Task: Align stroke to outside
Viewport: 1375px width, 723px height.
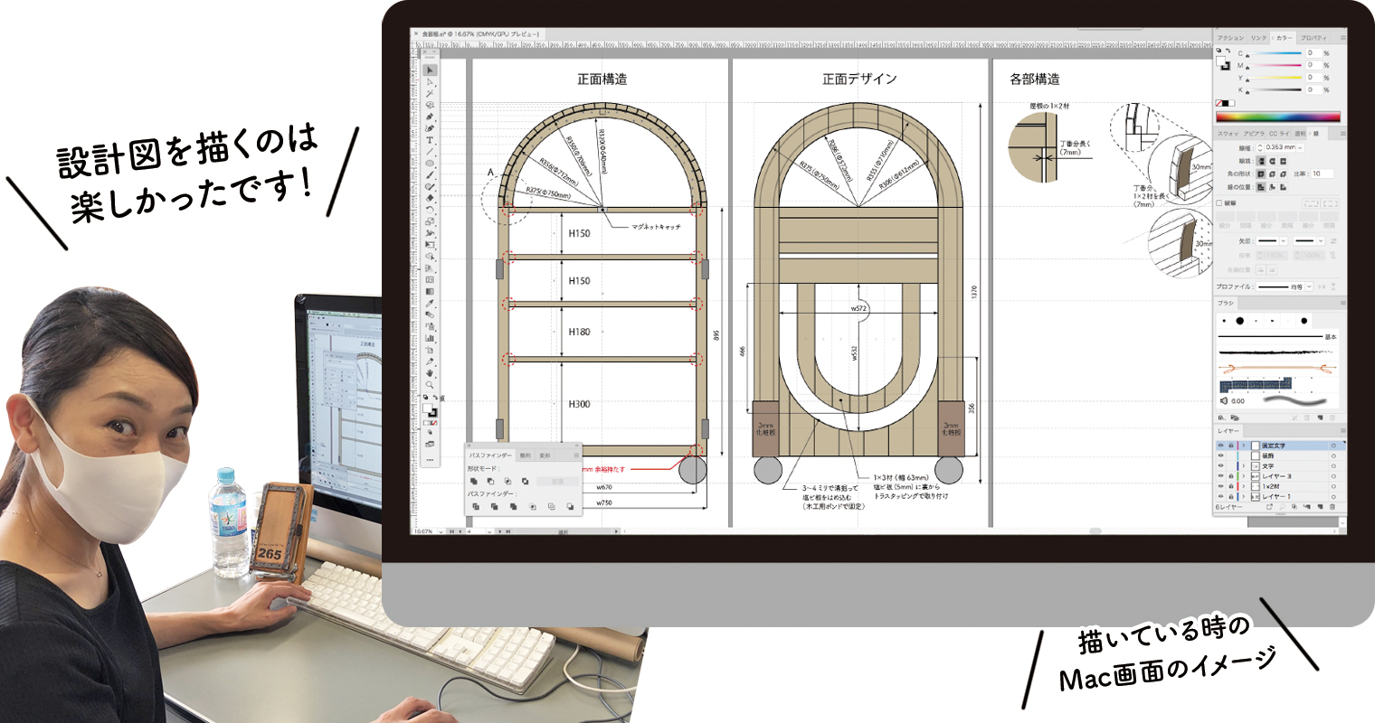Action: click(1284, 187)
